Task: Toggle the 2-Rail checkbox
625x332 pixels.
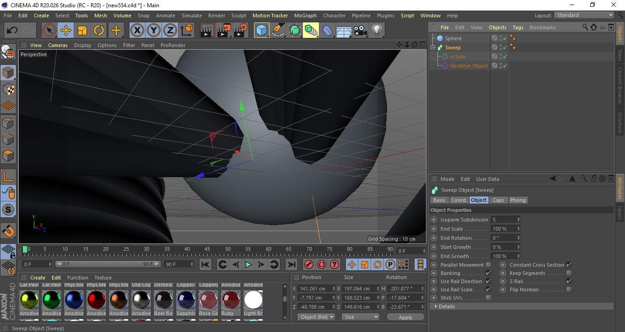Action: [x=569, y=281]
